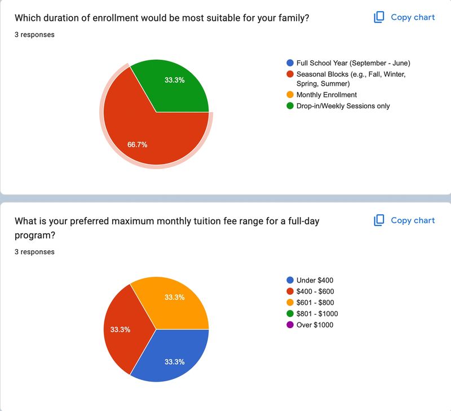Click green dot for $801 - $1000 legend

[x=290, y=313]
